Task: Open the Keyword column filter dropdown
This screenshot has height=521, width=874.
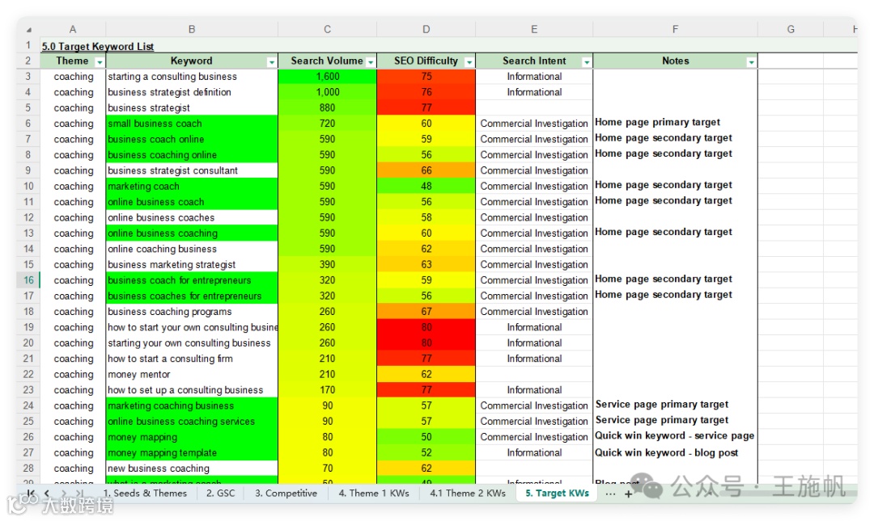Action: coord(271,62)
